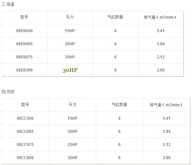
Task: Click the 15HP cell for 06ER450
Action: [70, 31]
